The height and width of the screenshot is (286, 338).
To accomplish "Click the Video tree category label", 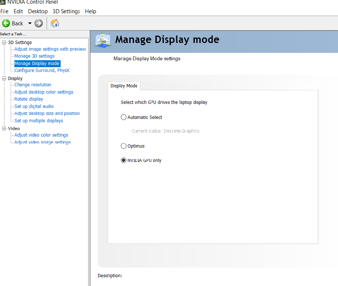I will (14, 128).
